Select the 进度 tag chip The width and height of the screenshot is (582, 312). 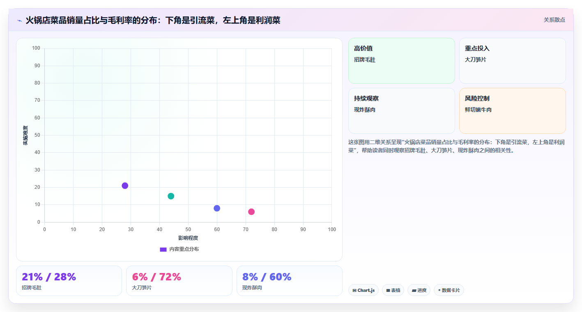pyautogui.click(x=419, y=290)
